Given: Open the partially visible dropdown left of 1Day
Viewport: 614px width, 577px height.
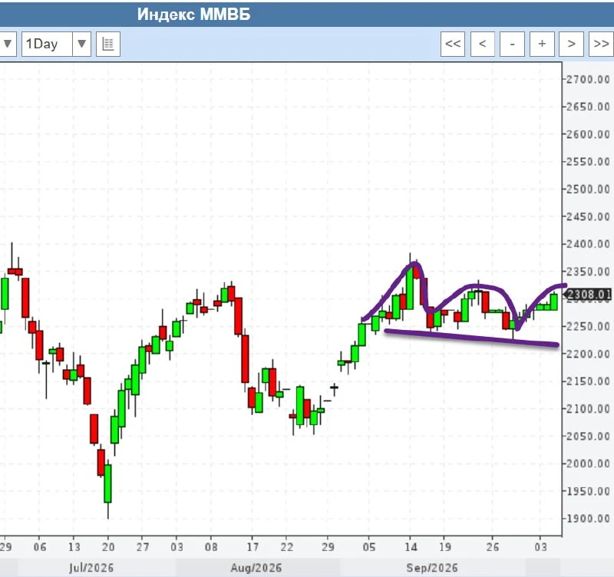Looking at the screenshot, I should click(8, 44).
